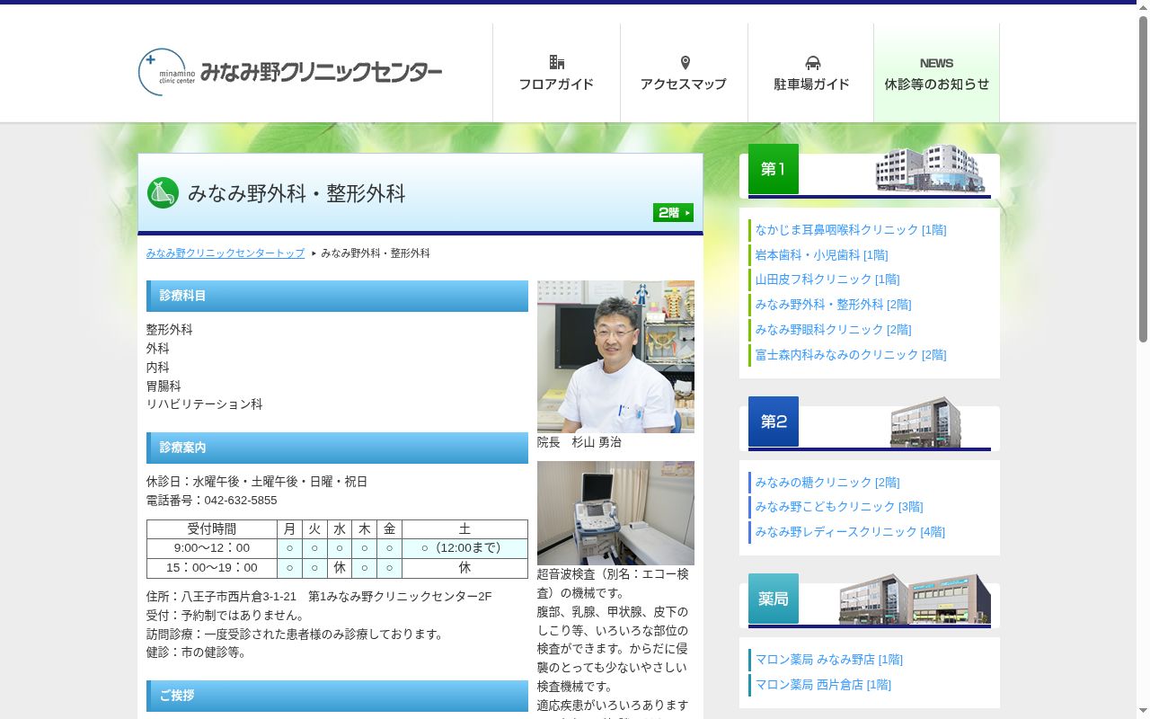
Task: Go to みなみ野クリニックセンタートップ breadcrumb link
Action: pos(226,253)
